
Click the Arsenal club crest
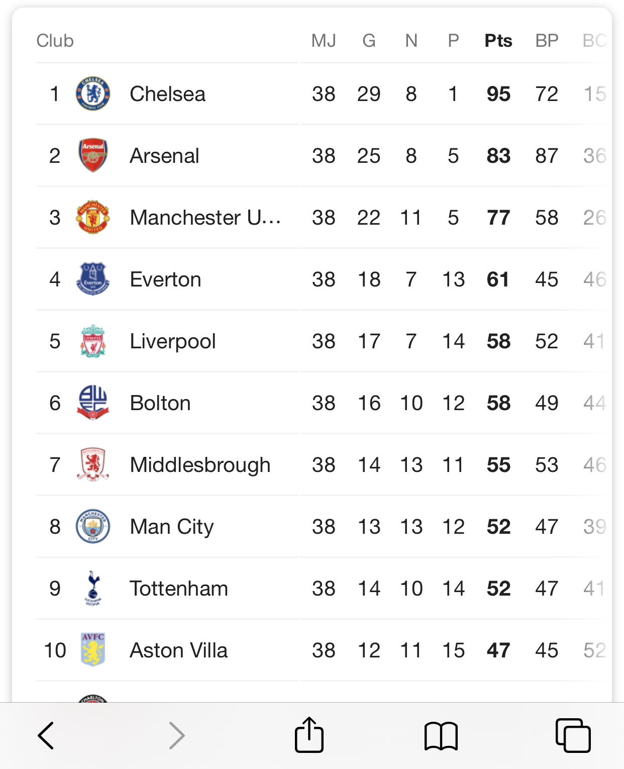coord(93,155)
